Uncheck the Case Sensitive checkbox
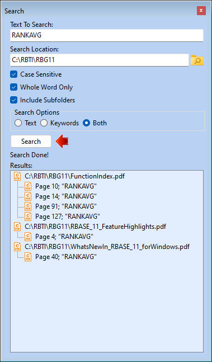Image resolution: width=212 pixels, height=362 pixels. pos(14,74)
